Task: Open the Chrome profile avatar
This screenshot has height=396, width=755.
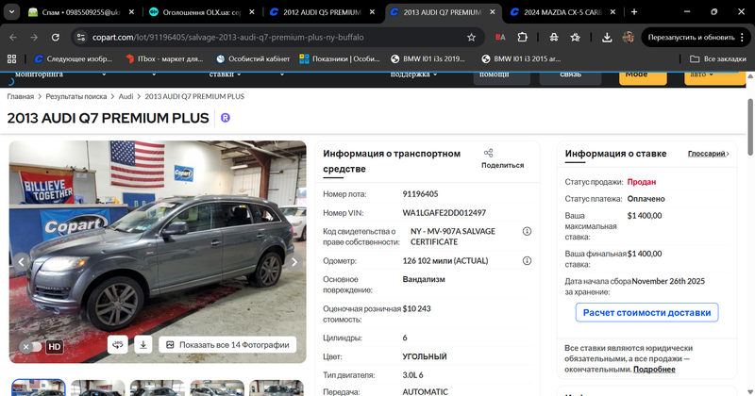Action: point(628,37)
